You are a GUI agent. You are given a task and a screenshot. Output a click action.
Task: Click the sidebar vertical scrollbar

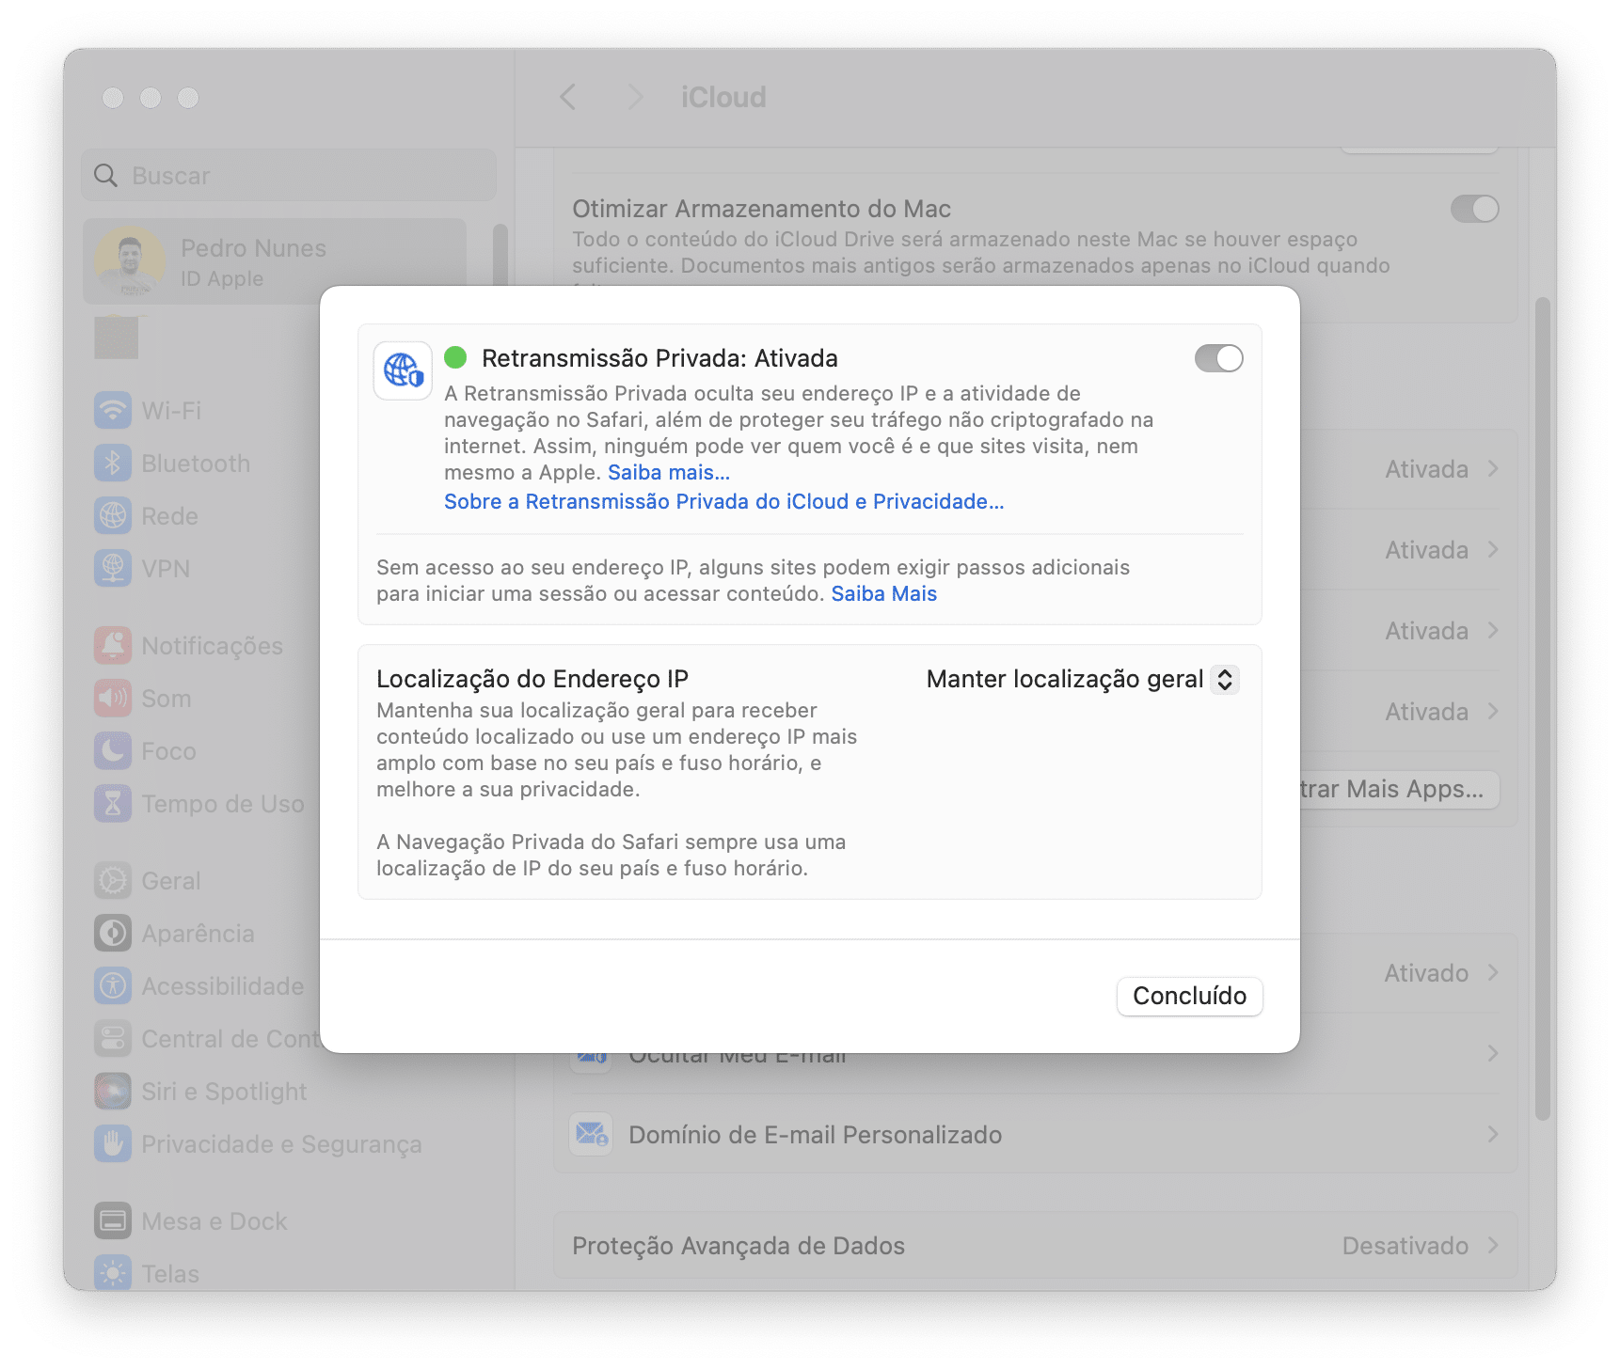(500, 254)
